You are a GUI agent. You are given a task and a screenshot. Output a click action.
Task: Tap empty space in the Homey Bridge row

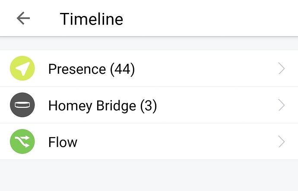(216, 105)
